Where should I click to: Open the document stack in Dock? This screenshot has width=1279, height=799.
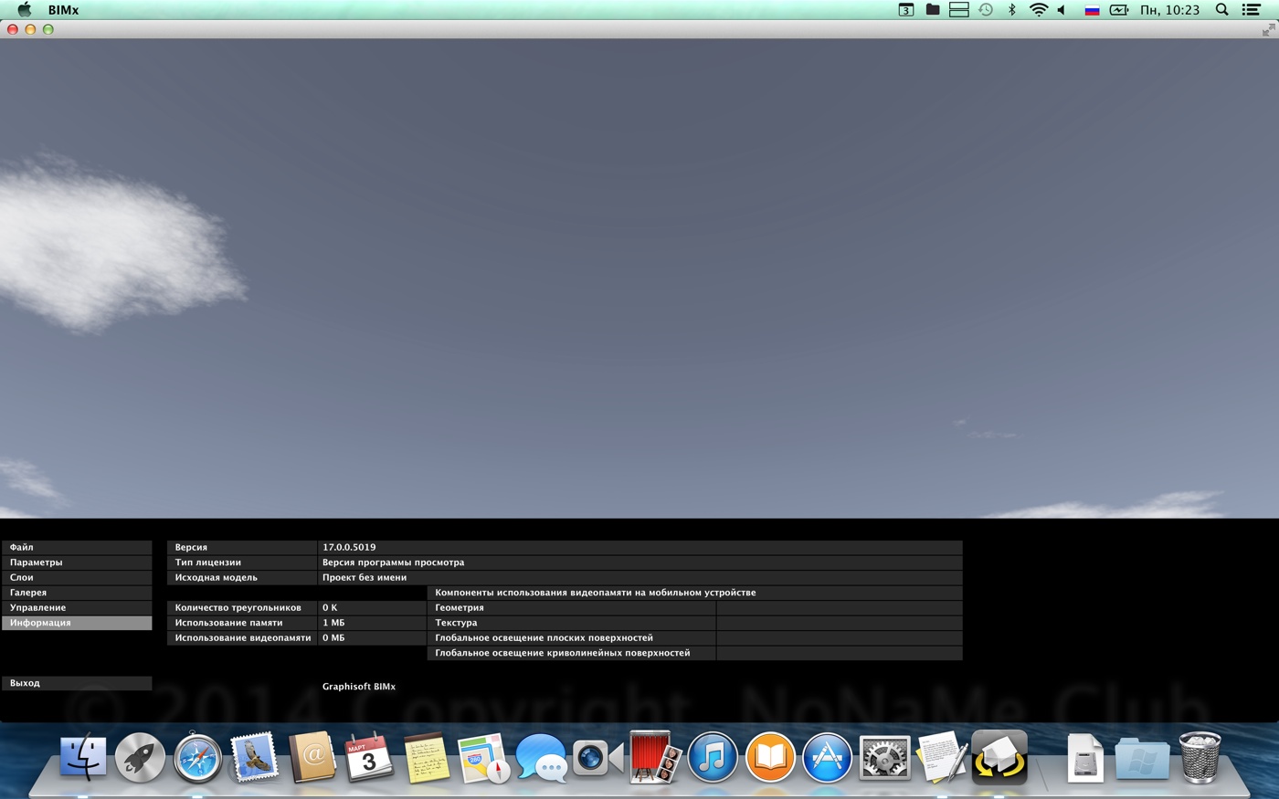click(x=1084, y=758)
